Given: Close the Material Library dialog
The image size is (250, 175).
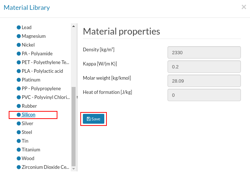Looking at the screenshot, I should (244, 7).
